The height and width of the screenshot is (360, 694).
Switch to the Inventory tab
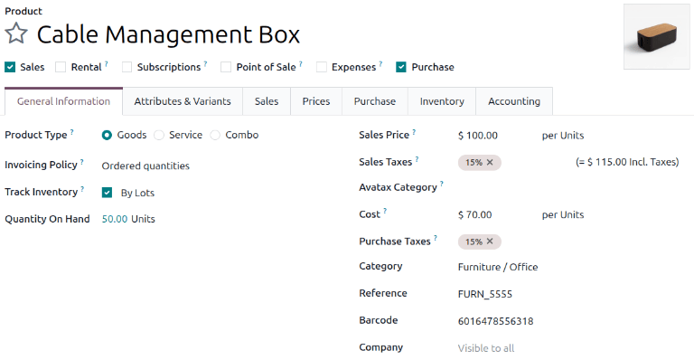(442, 101)
